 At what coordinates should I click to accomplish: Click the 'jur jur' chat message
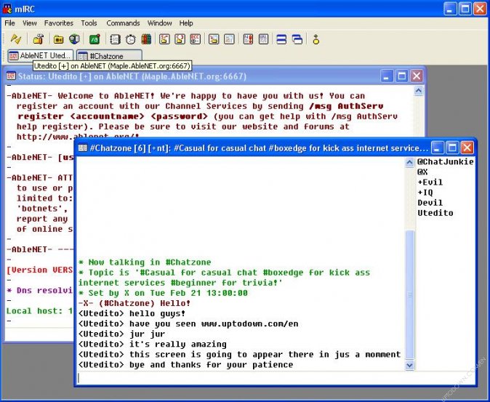121,334
